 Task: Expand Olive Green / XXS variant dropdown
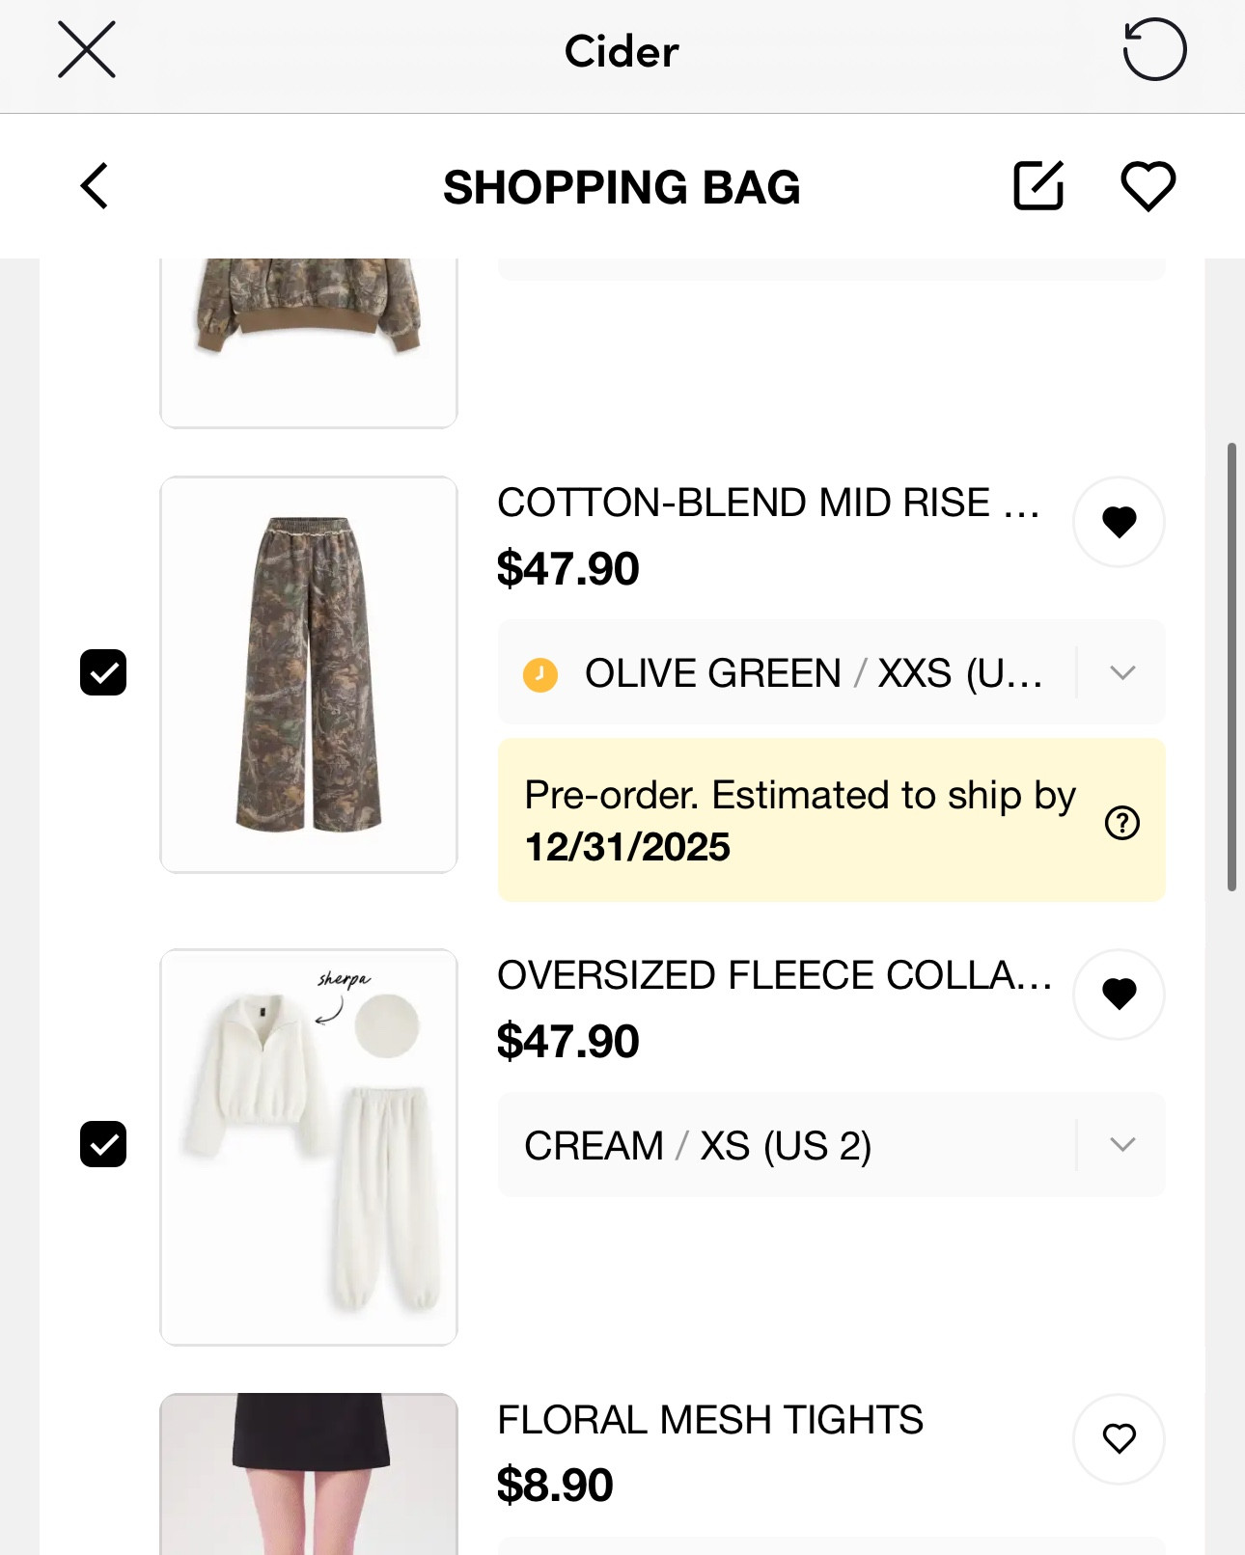(x=1121, y=672)
